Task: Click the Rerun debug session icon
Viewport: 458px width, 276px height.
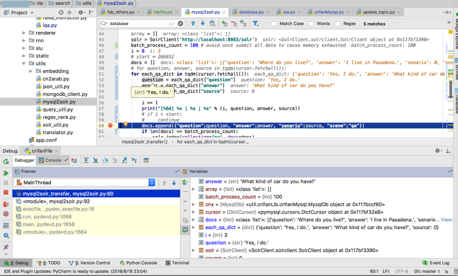Action: [6, 161]
